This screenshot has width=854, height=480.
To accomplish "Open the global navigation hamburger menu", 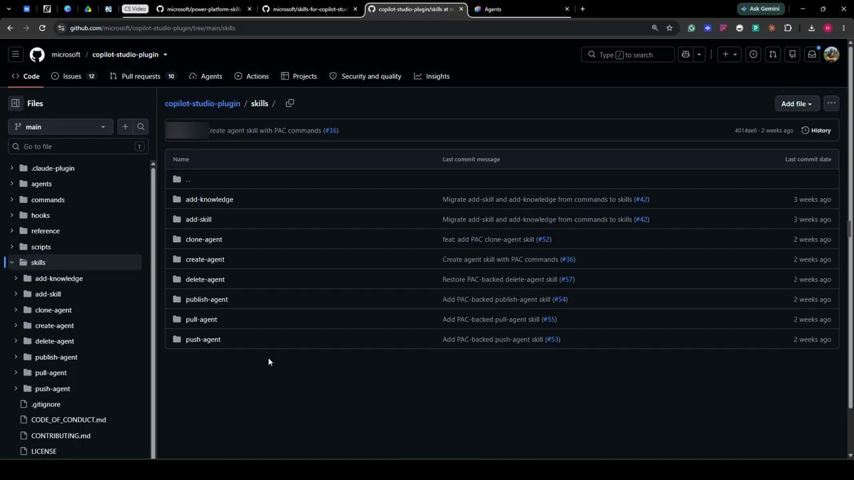I will (x=15, y=55).
